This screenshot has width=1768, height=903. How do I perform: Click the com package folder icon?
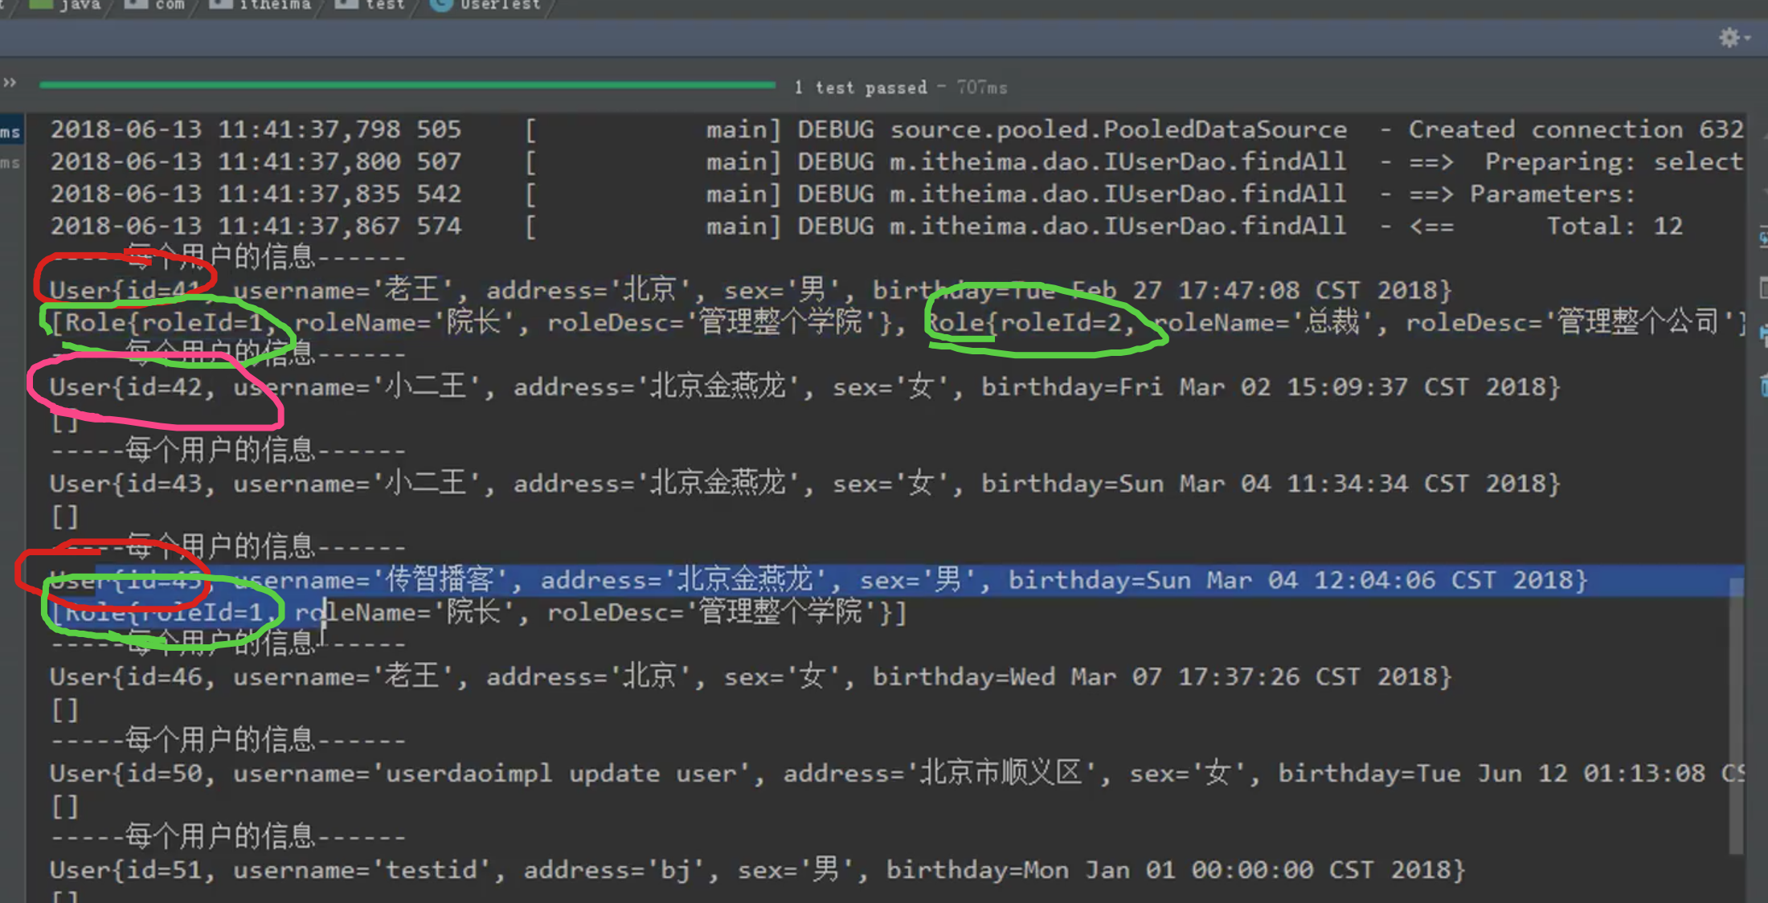136,5
